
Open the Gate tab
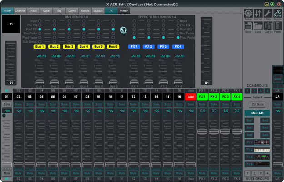[x=46, y=11]
